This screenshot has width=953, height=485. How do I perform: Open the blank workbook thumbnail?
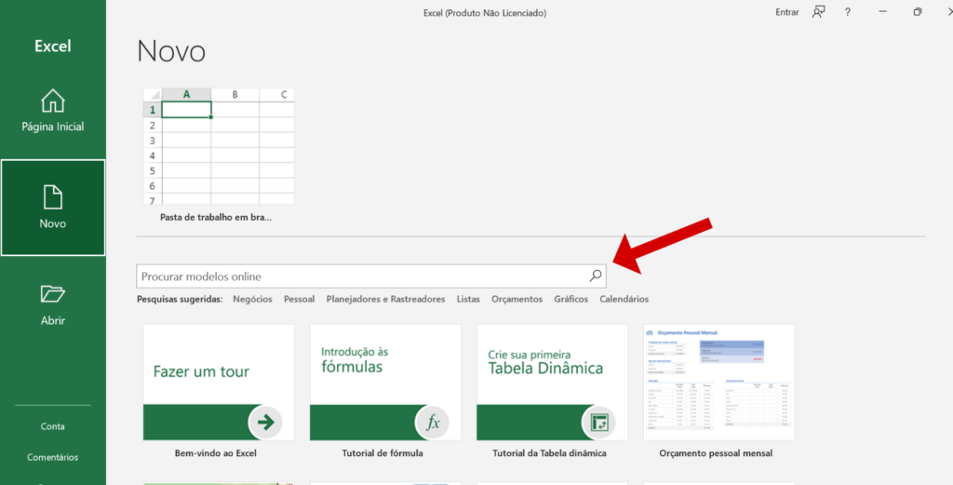coord(219,146)
